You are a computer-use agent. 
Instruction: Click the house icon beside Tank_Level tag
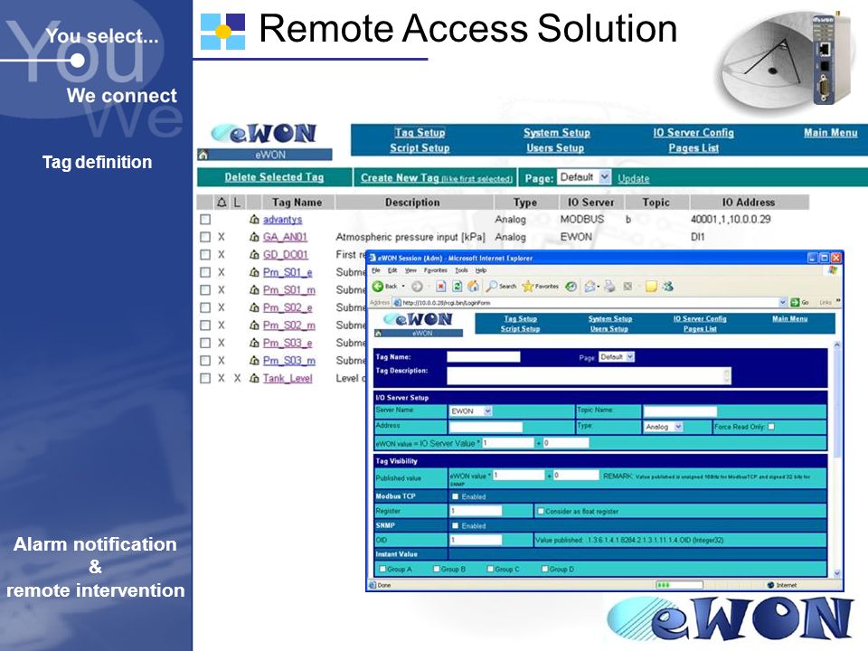click(x=254, y=378)
